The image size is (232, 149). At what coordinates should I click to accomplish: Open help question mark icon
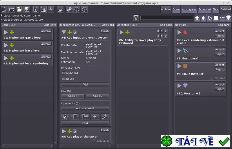[84, 10]
